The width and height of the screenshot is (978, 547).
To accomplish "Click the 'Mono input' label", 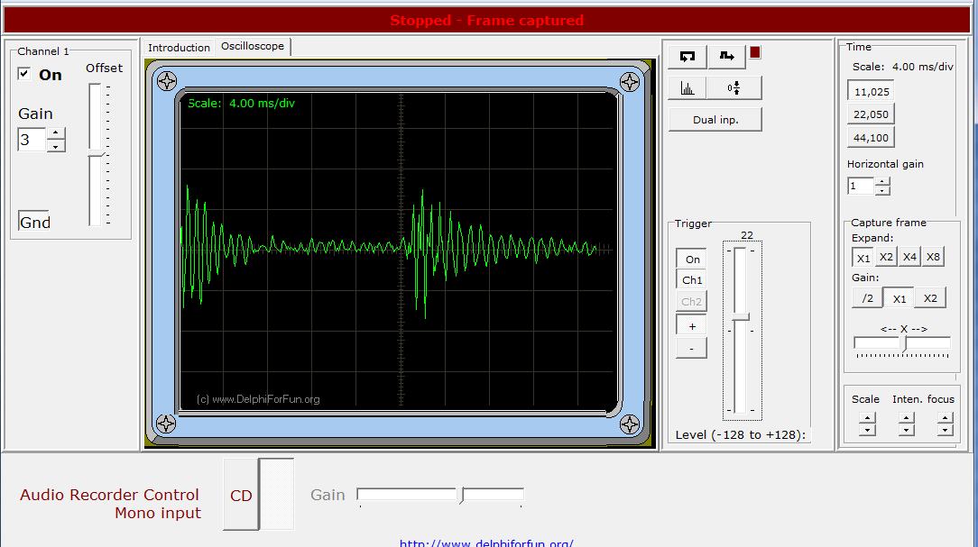I will pos(158,513).
